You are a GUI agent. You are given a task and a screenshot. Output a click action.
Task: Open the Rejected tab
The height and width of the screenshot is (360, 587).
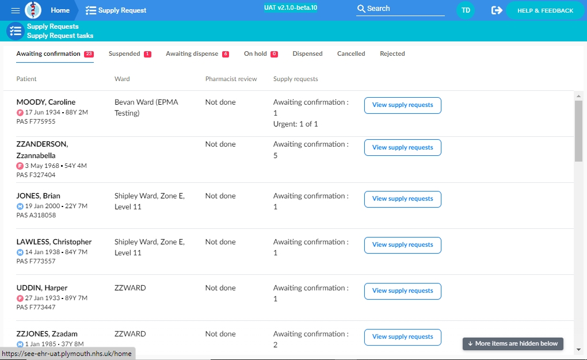tap(392, 54)
